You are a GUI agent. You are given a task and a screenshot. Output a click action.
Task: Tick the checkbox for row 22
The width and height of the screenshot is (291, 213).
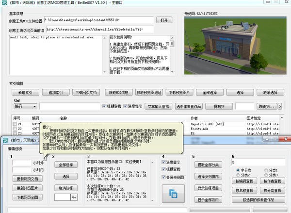pos(15,129)
